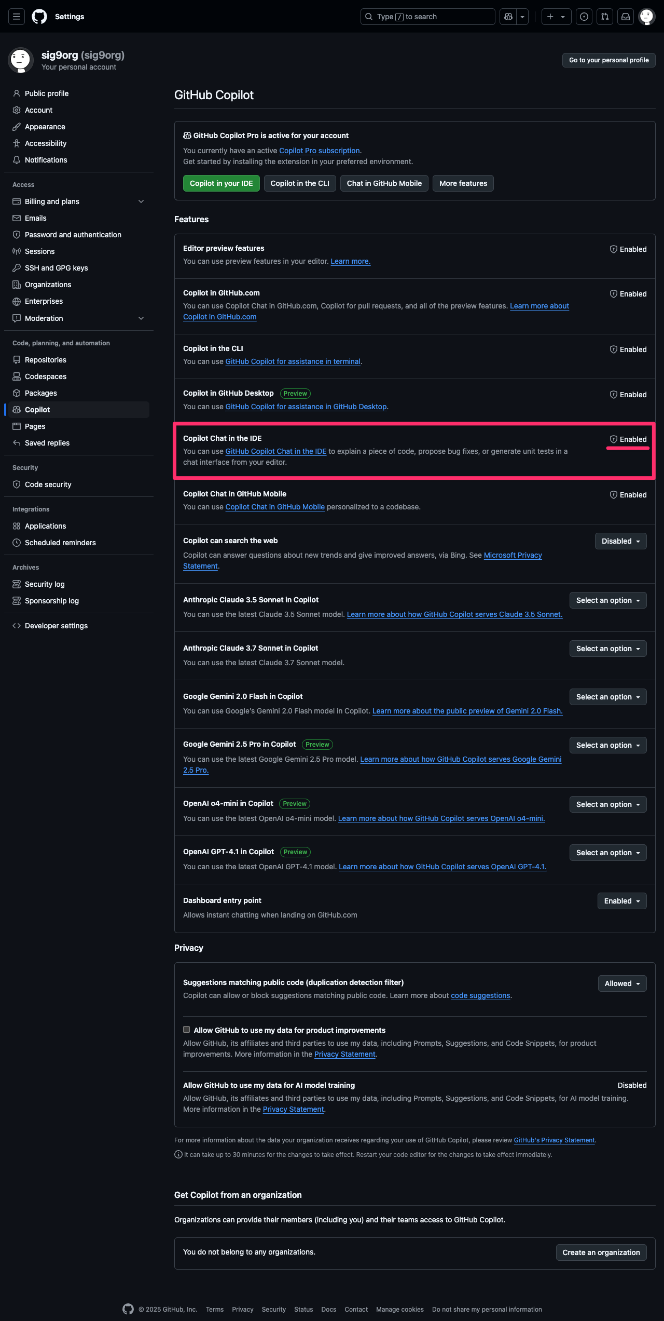The height and width of the screenshot is (1321, 664).
Task: Open pull requests icon in header
Action: [605, 17]
